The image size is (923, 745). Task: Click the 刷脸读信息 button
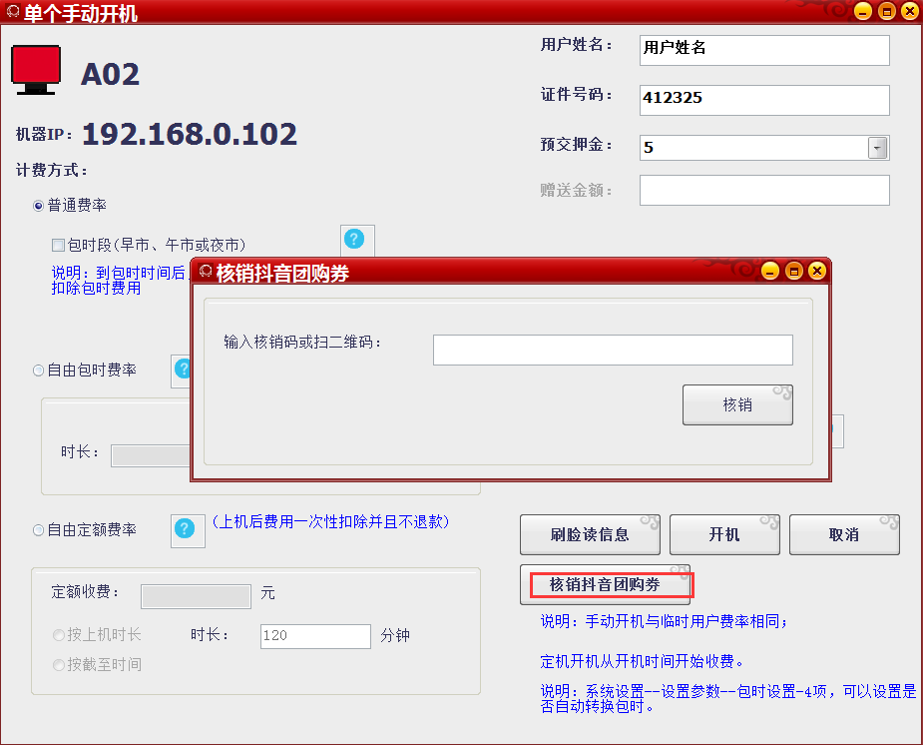pyautogui.click(x=590, y=535)
